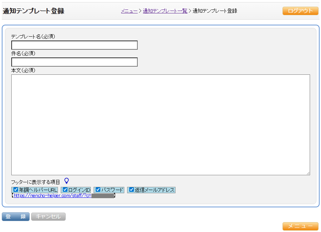Image resolution: width=321 pixels, height=232 pixels.
Task: Toggle the 返信メールアドレス checkbox
Action: click(131, 190)
